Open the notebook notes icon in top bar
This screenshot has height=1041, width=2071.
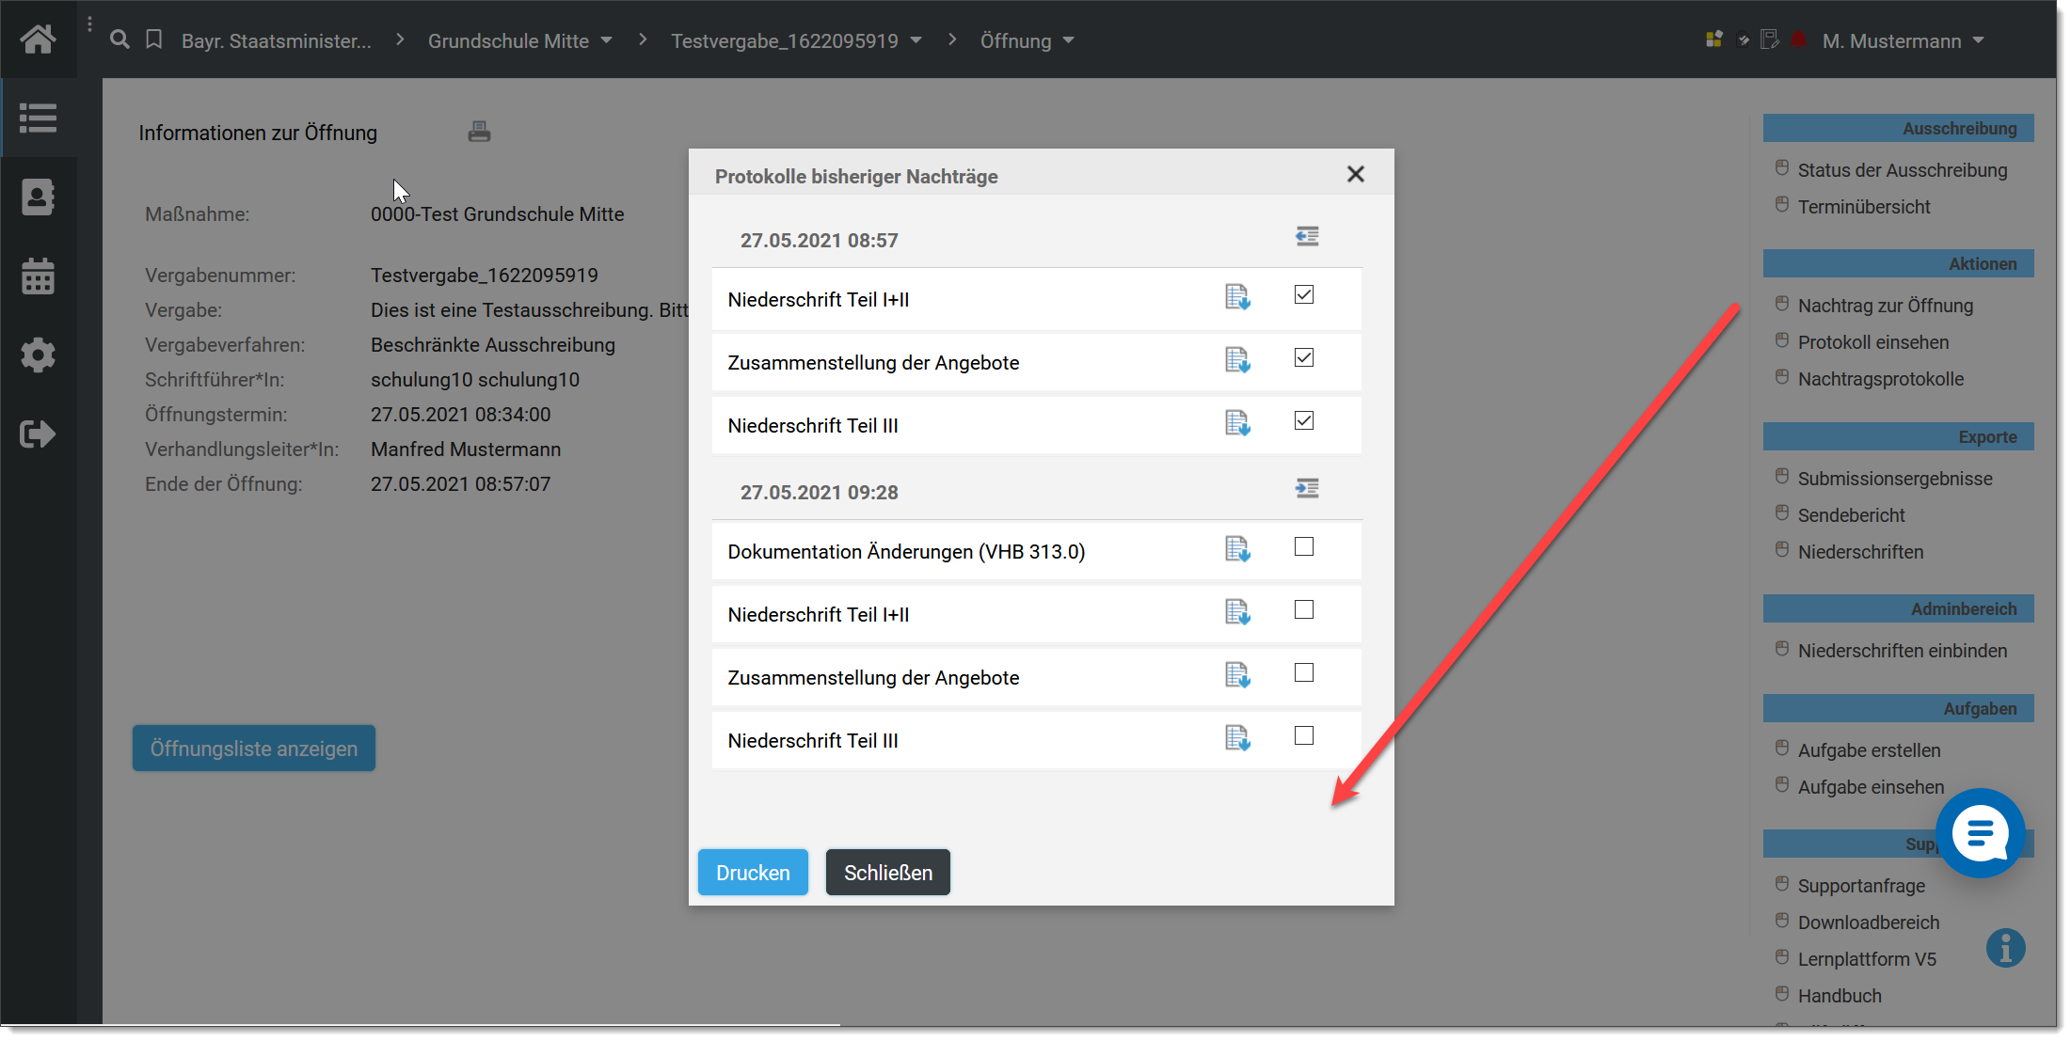(1770, 39)
